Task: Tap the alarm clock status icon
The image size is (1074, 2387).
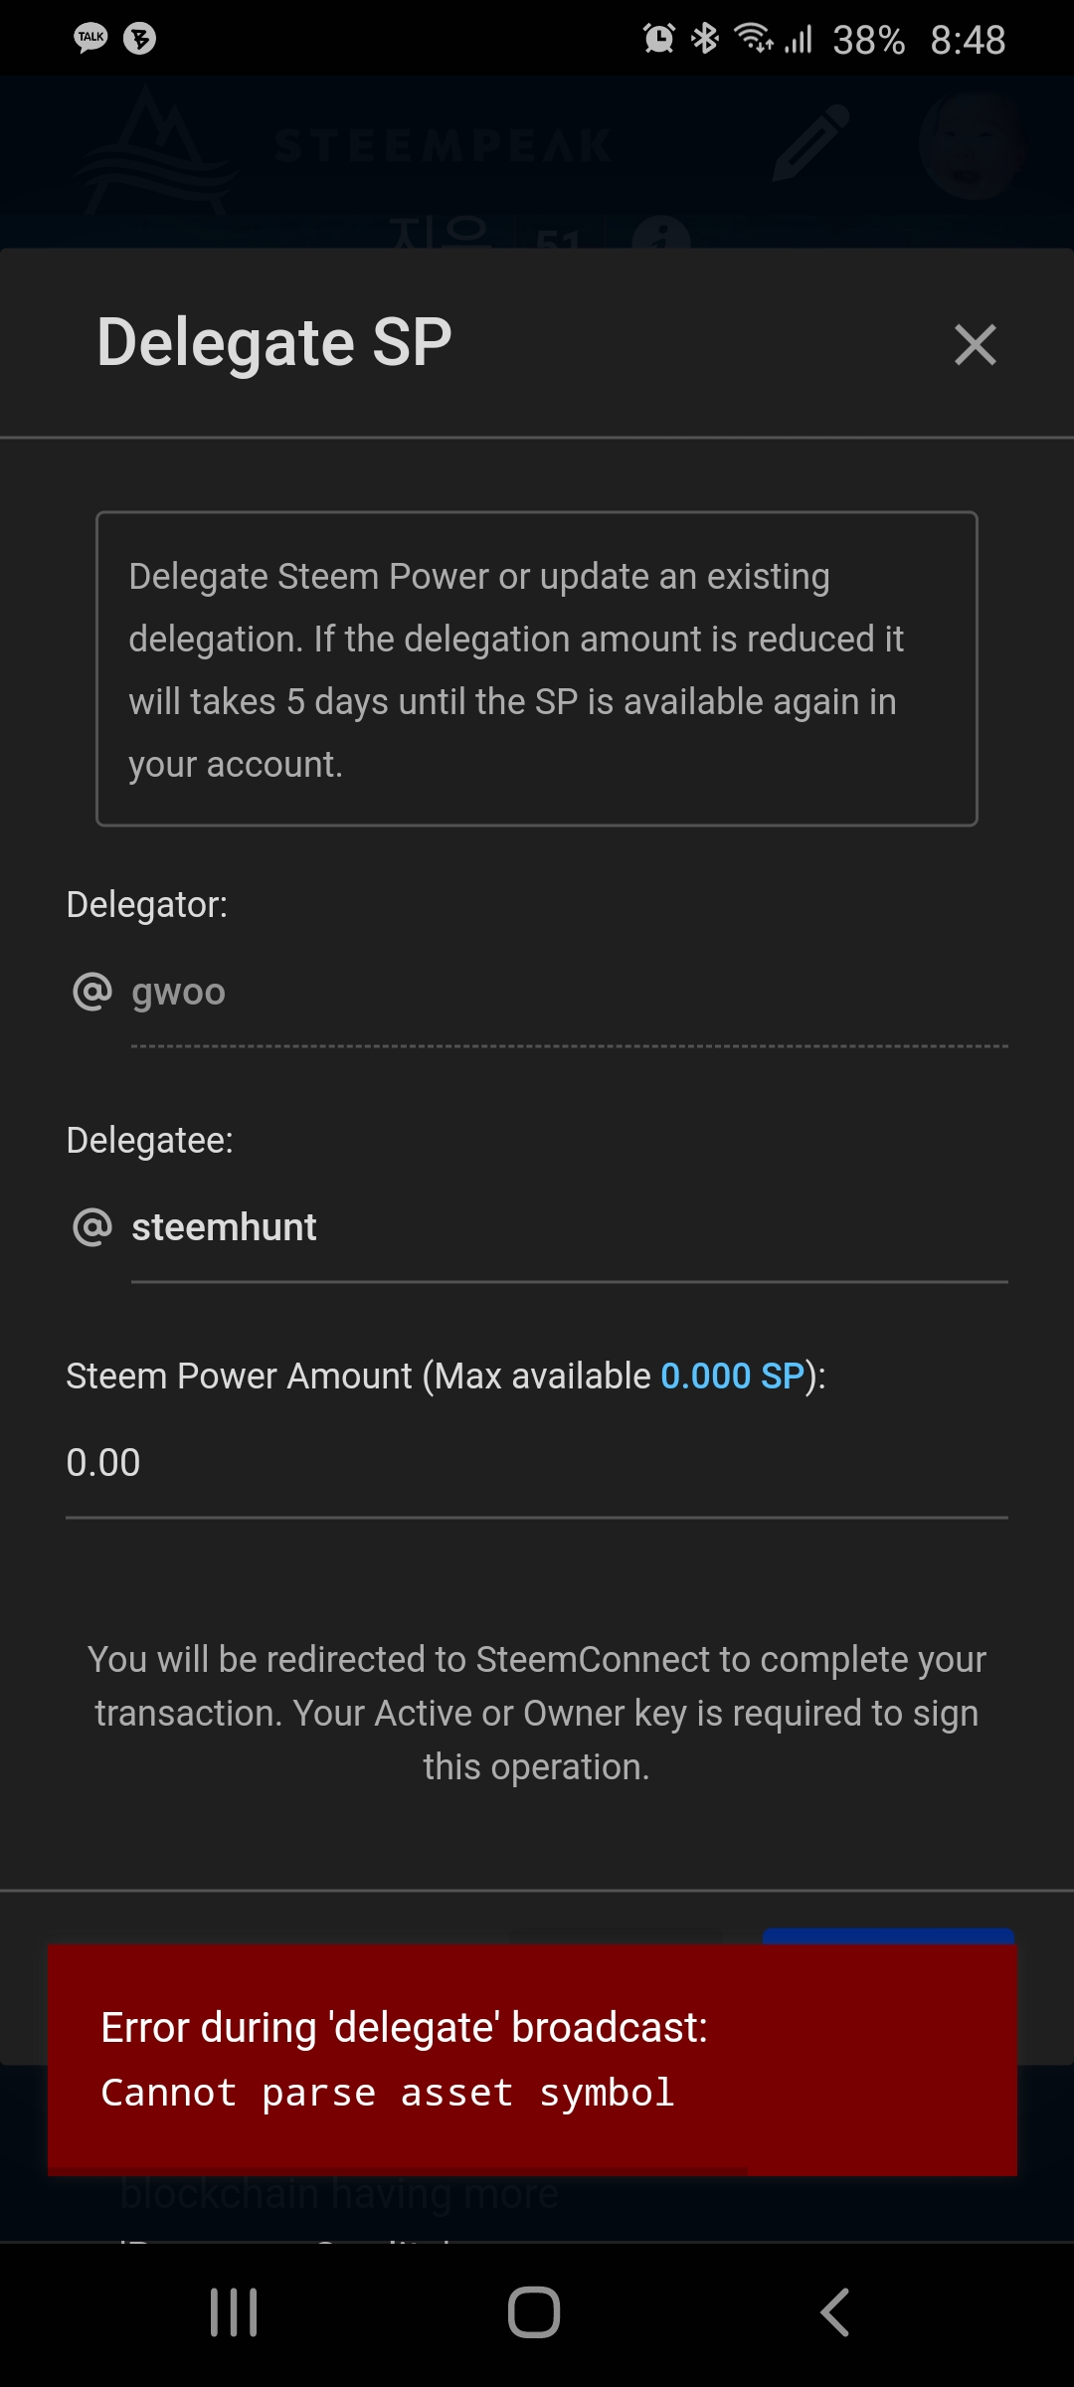Action: pos(658,39)
